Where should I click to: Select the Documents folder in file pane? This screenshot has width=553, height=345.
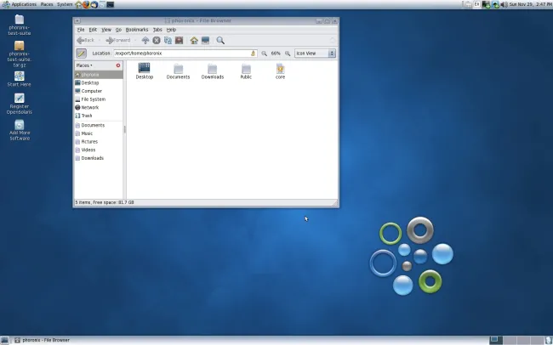point(178,71)
